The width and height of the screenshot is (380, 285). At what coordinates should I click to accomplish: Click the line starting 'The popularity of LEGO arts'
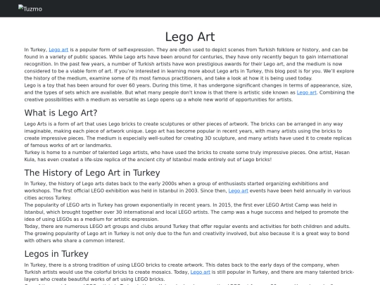point(181,205)
